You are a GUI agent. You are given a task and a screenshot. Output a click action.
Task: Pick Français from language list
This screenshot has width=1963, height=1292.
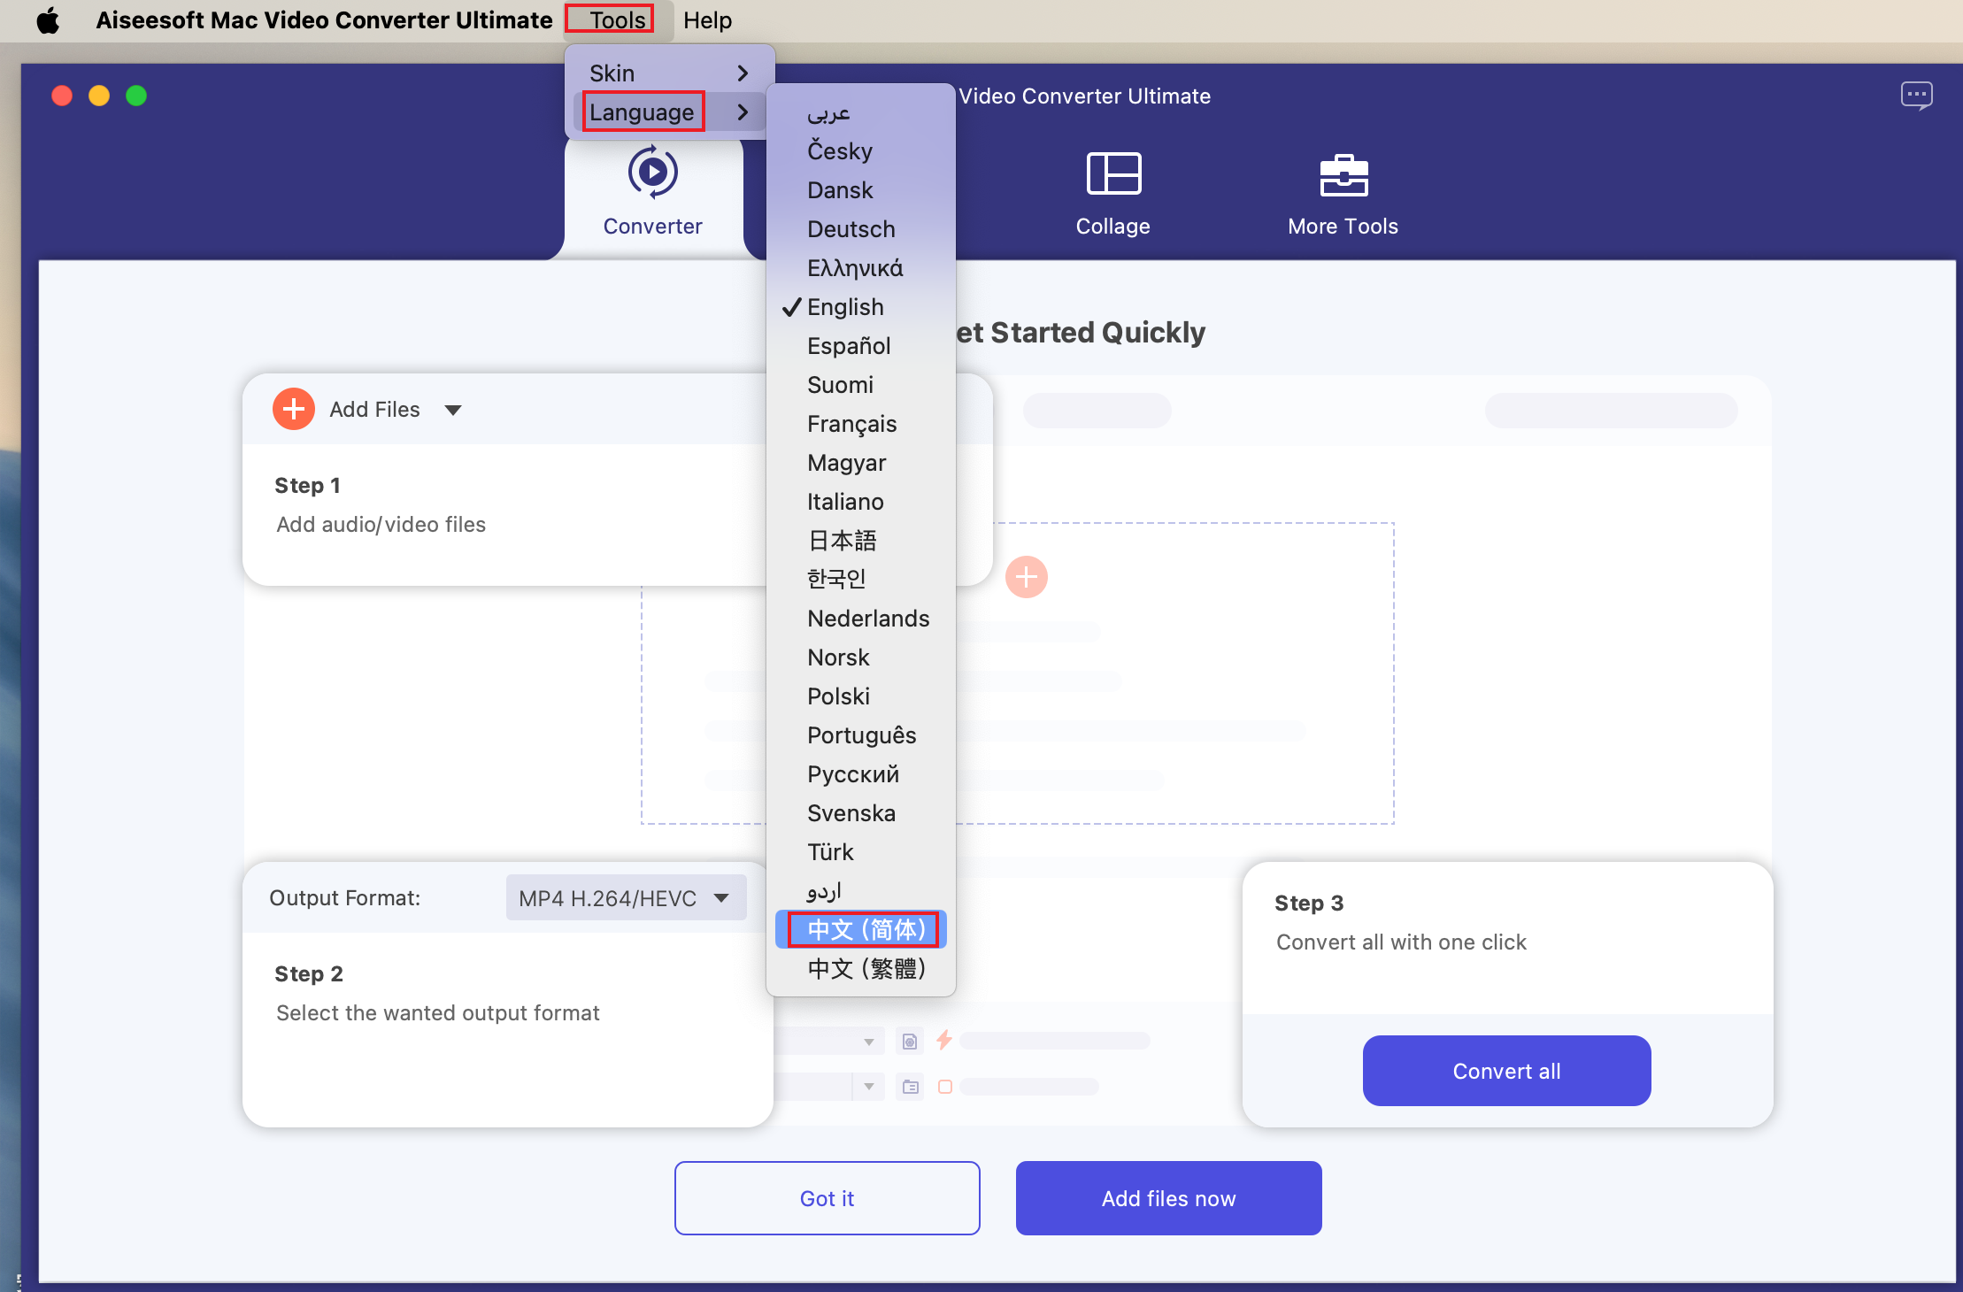(x=861, y=423)
